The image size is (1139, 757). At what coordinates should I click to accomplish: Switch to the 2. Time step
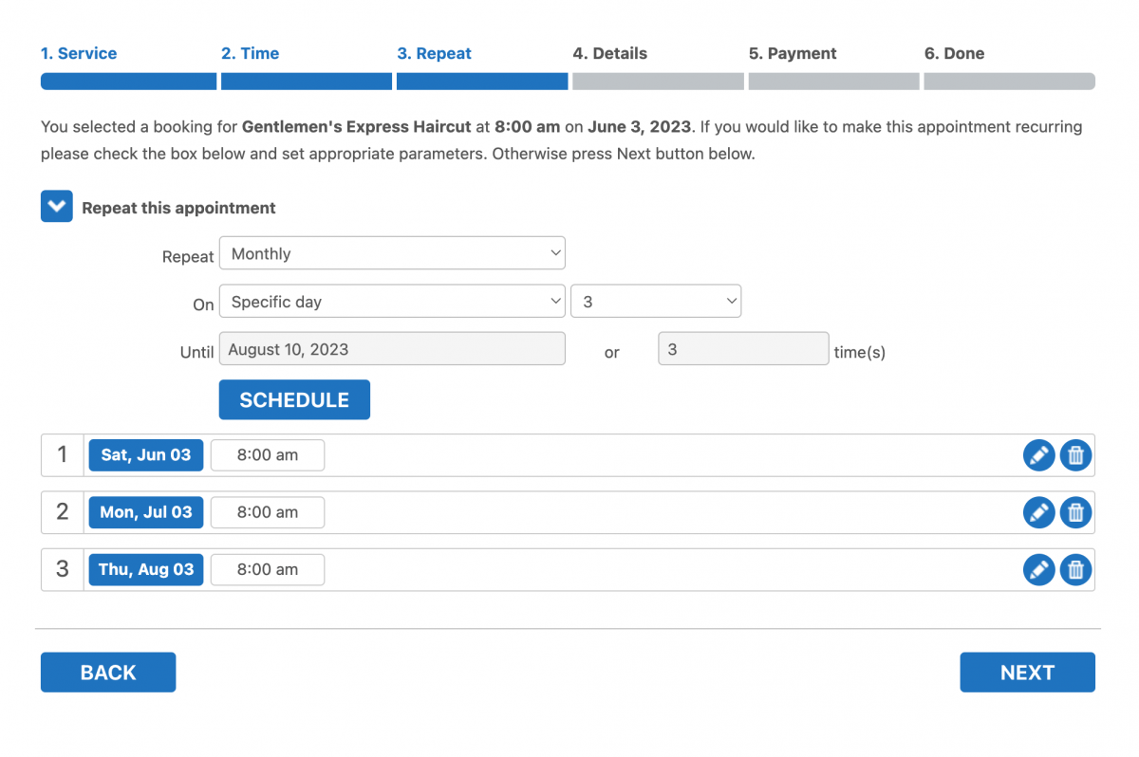[250, 53]
